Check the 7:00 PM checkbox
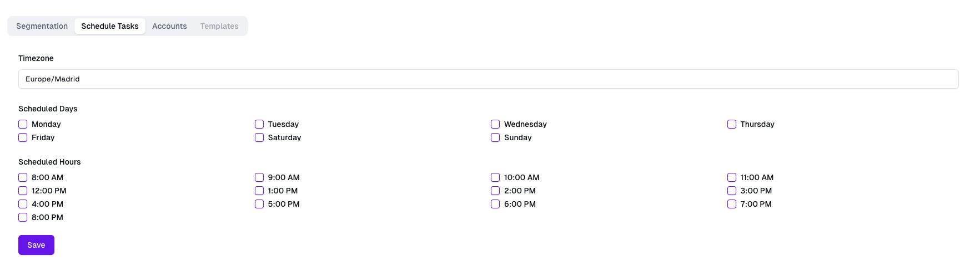The height and width of the screenshot is (271, 975). tap(732, 204)
